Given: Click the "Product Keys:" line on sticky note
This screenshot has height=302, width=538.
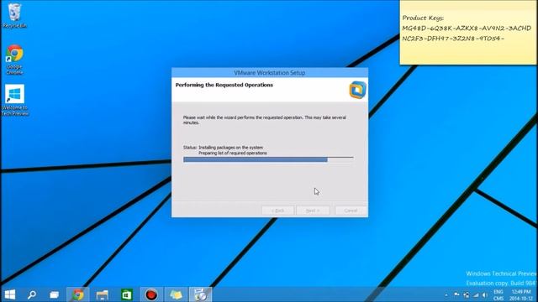Looking at the screenshot, I should coord(423,18).
